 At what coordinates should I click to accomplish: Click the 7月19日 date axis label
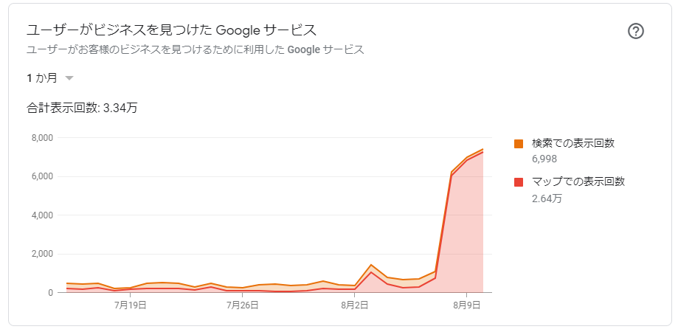pyautogui.click(x=131, y=305)
